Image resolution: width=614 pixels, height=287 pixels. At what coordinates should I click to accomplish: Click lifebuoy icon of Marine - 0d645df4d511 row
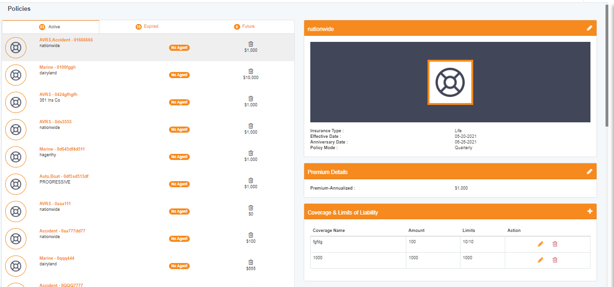click(x=16, y=157)
